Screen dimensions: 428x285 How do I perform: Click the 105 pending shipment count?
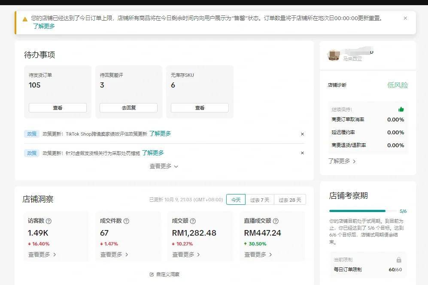click(x=34, y=85)
